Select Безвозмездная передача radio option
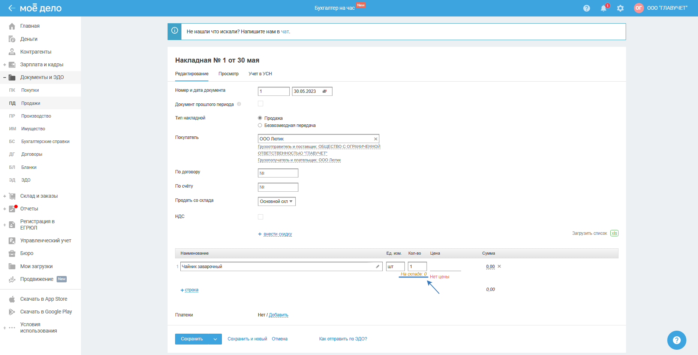The width and height of the screenshot is (698, 355). point(260,125)
